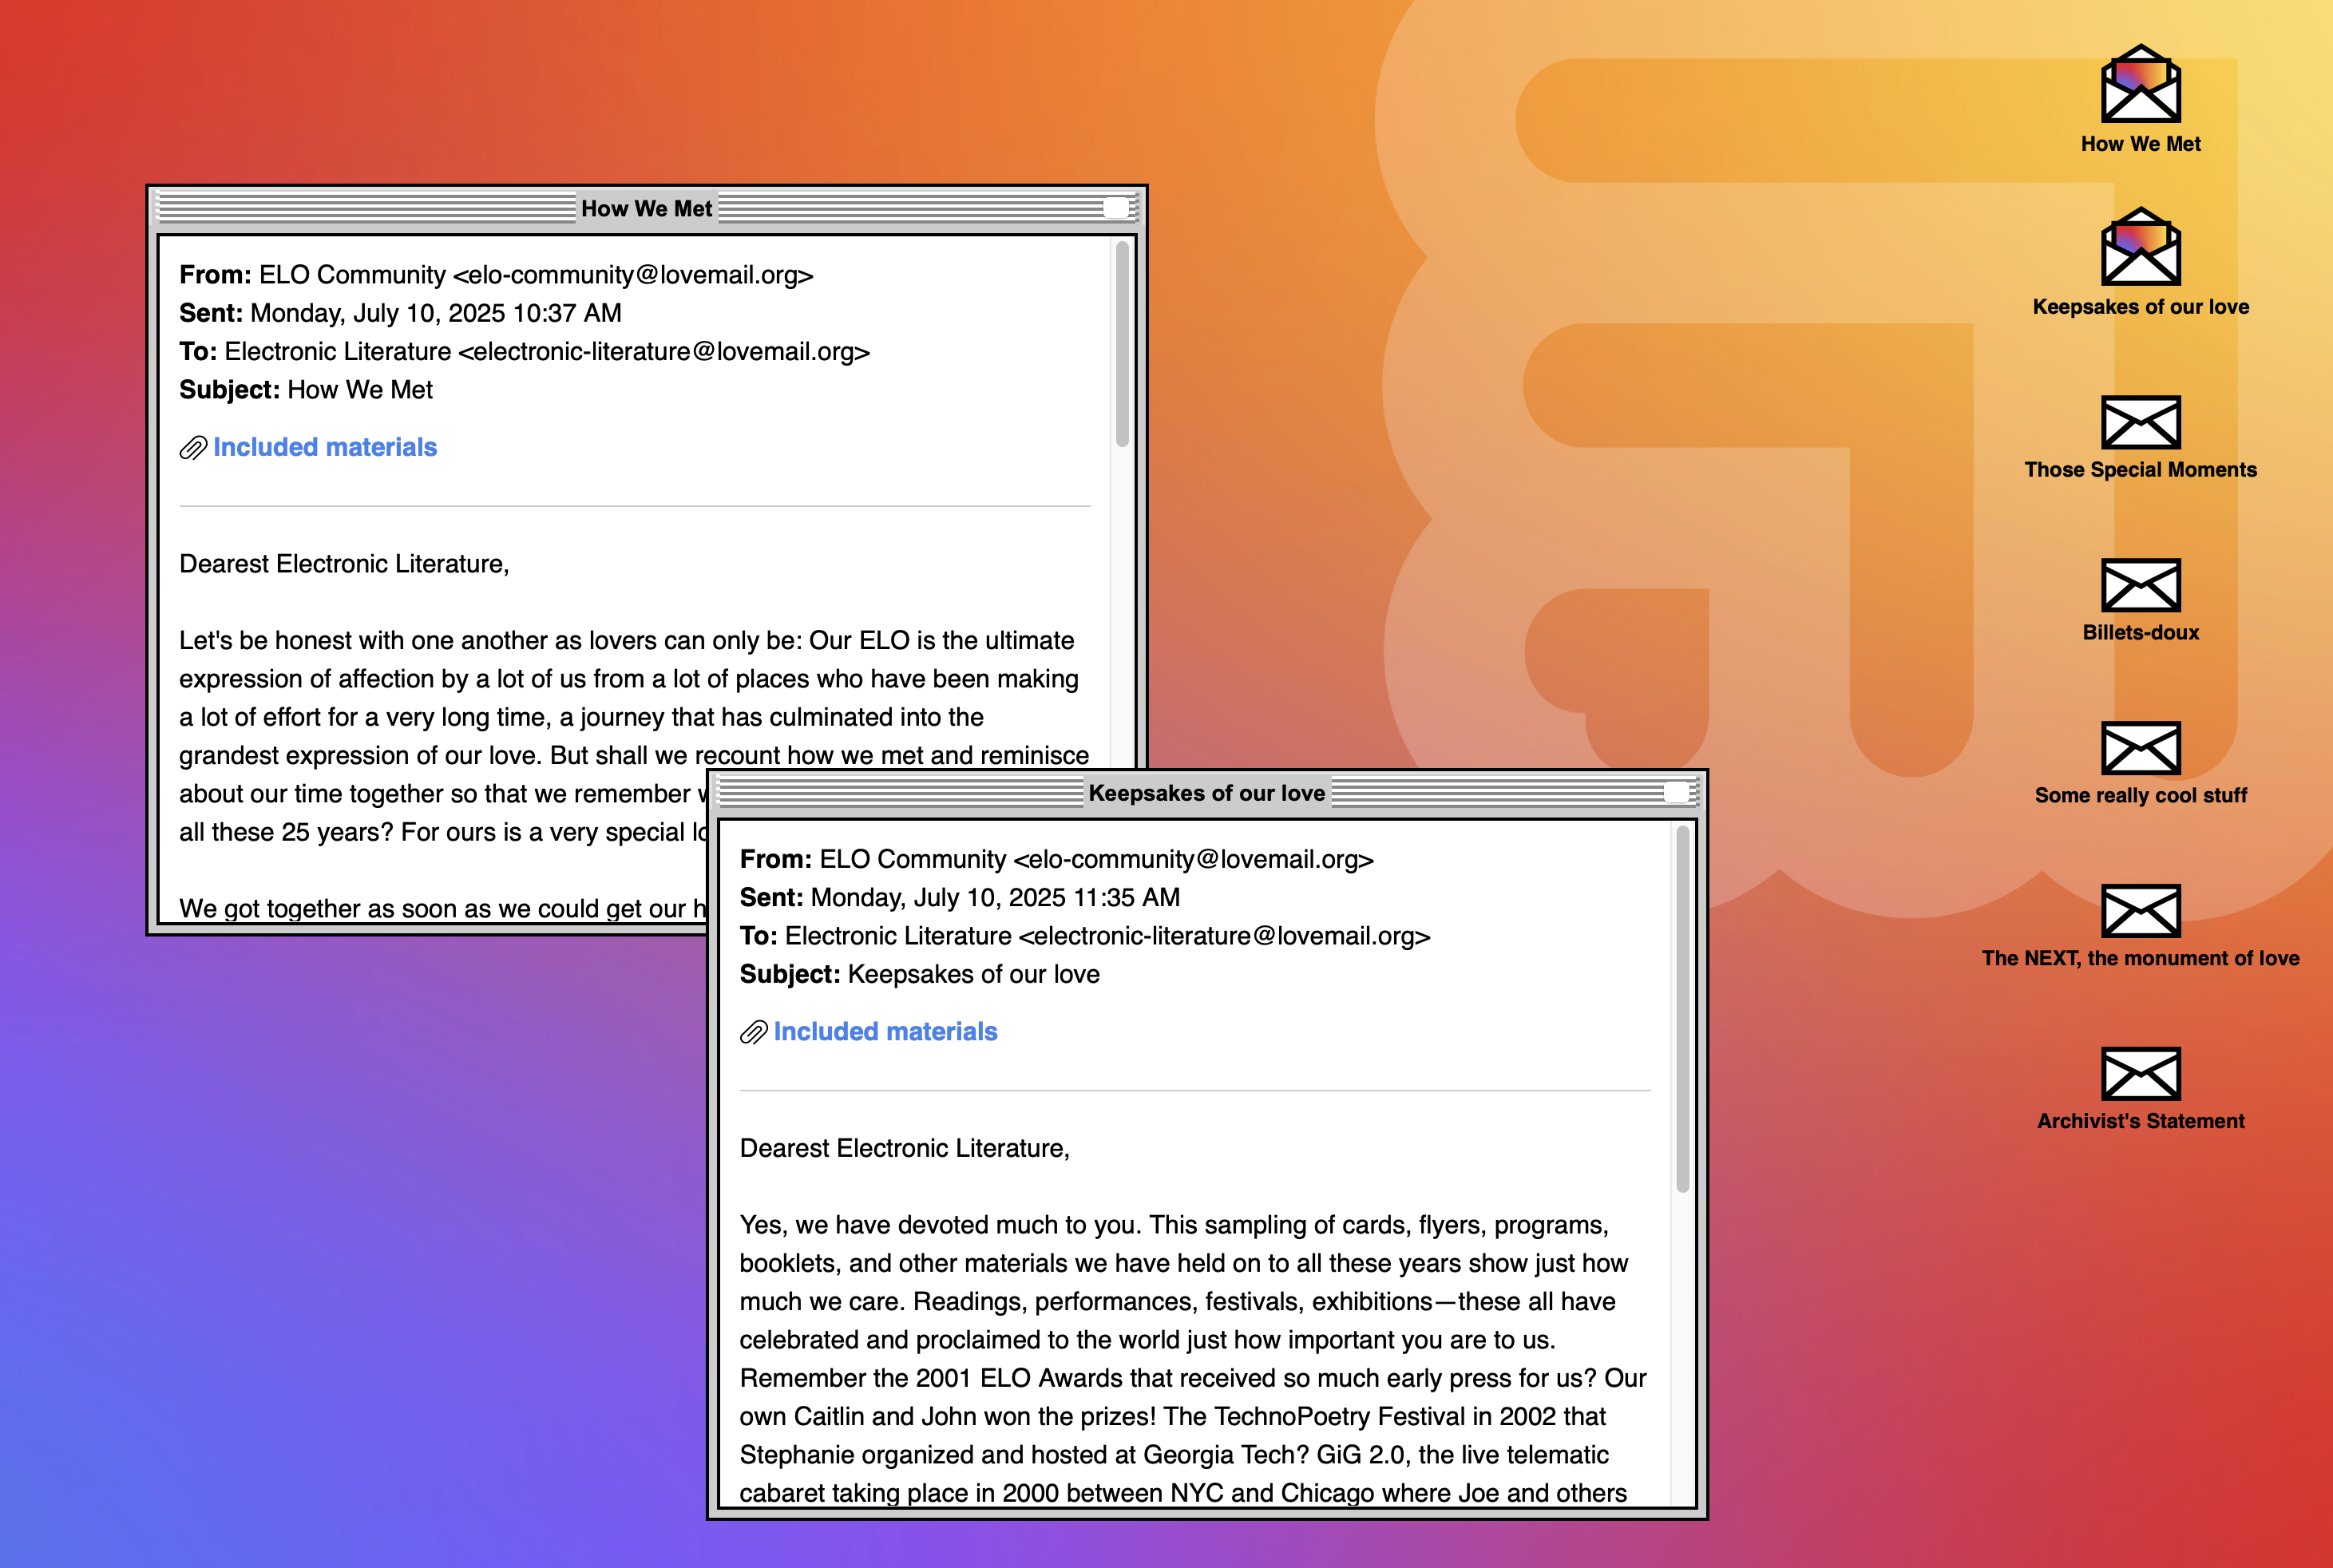Open the Keepsakes of our love envelope icon

2140,247
